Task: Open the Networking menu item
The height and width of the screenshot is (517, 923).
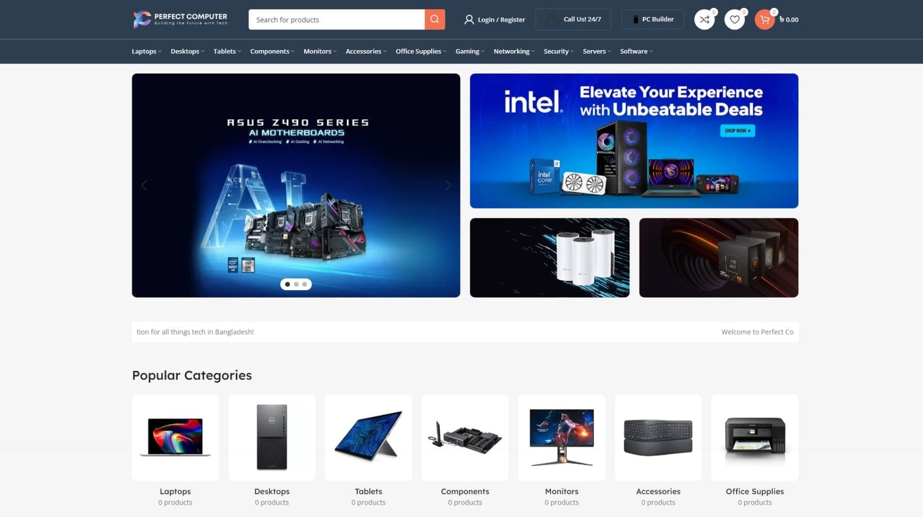Action: 514,51
